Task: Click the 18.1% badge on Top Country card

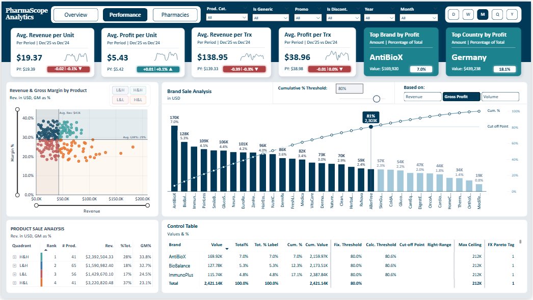Action: tap(504, 69)
